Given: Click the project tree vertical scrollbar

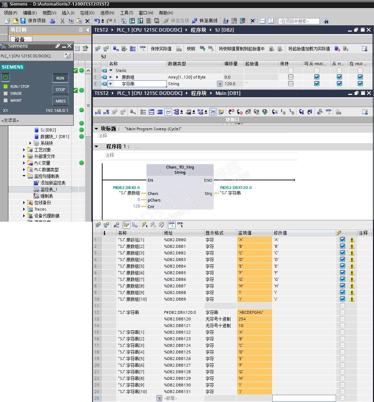Looking at the screenshot, I should pyautogui.click(x=88, y=105).
